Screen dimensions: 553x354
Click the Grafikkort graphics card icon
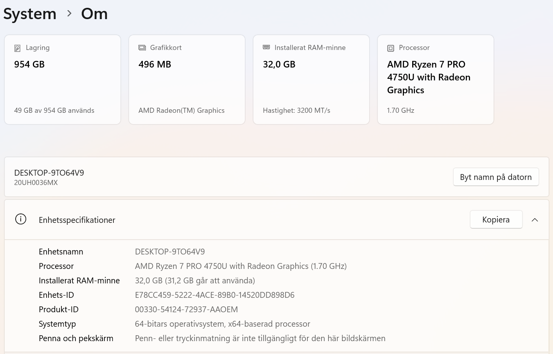[x=142, y=48]
